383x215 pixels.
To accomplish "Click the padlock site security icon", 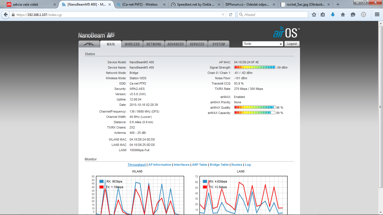I will point(13,15).
